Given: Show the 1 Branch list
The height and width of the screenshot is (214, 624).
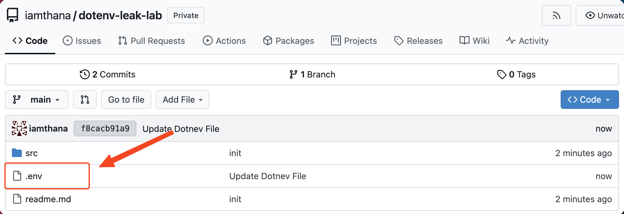Looking at the screenshot, I should pyautogui.click(x=312, y=74).
